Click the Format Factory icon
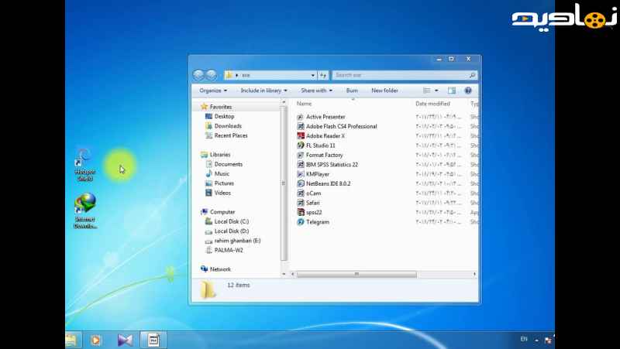 coord(301,156)
